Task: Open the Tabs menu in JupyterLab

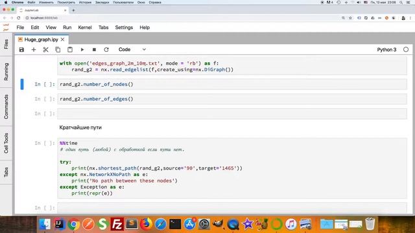Action: pyautogui.click(x=103, y=27)
